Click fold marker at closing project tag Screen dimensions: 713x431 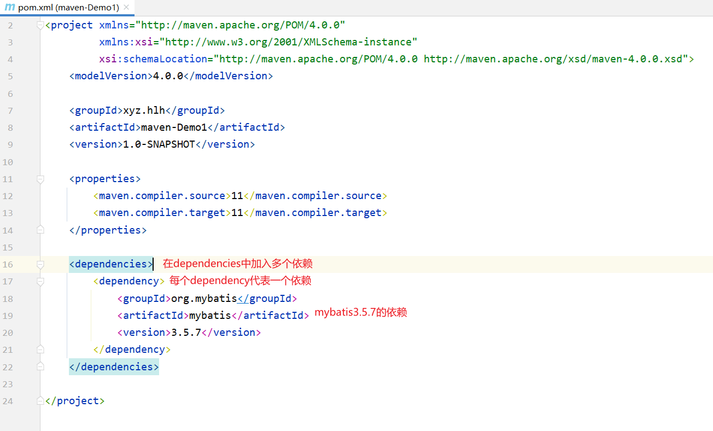click(x=40, y=401)
